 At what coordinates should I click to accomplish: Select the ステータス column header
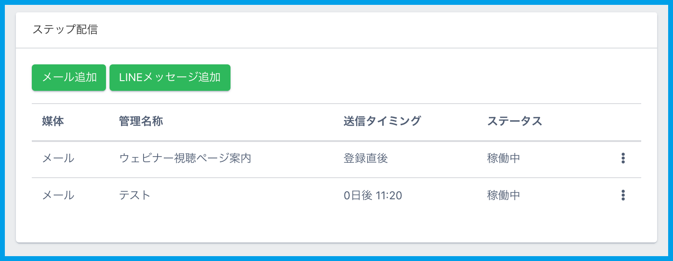coord(514,122)
